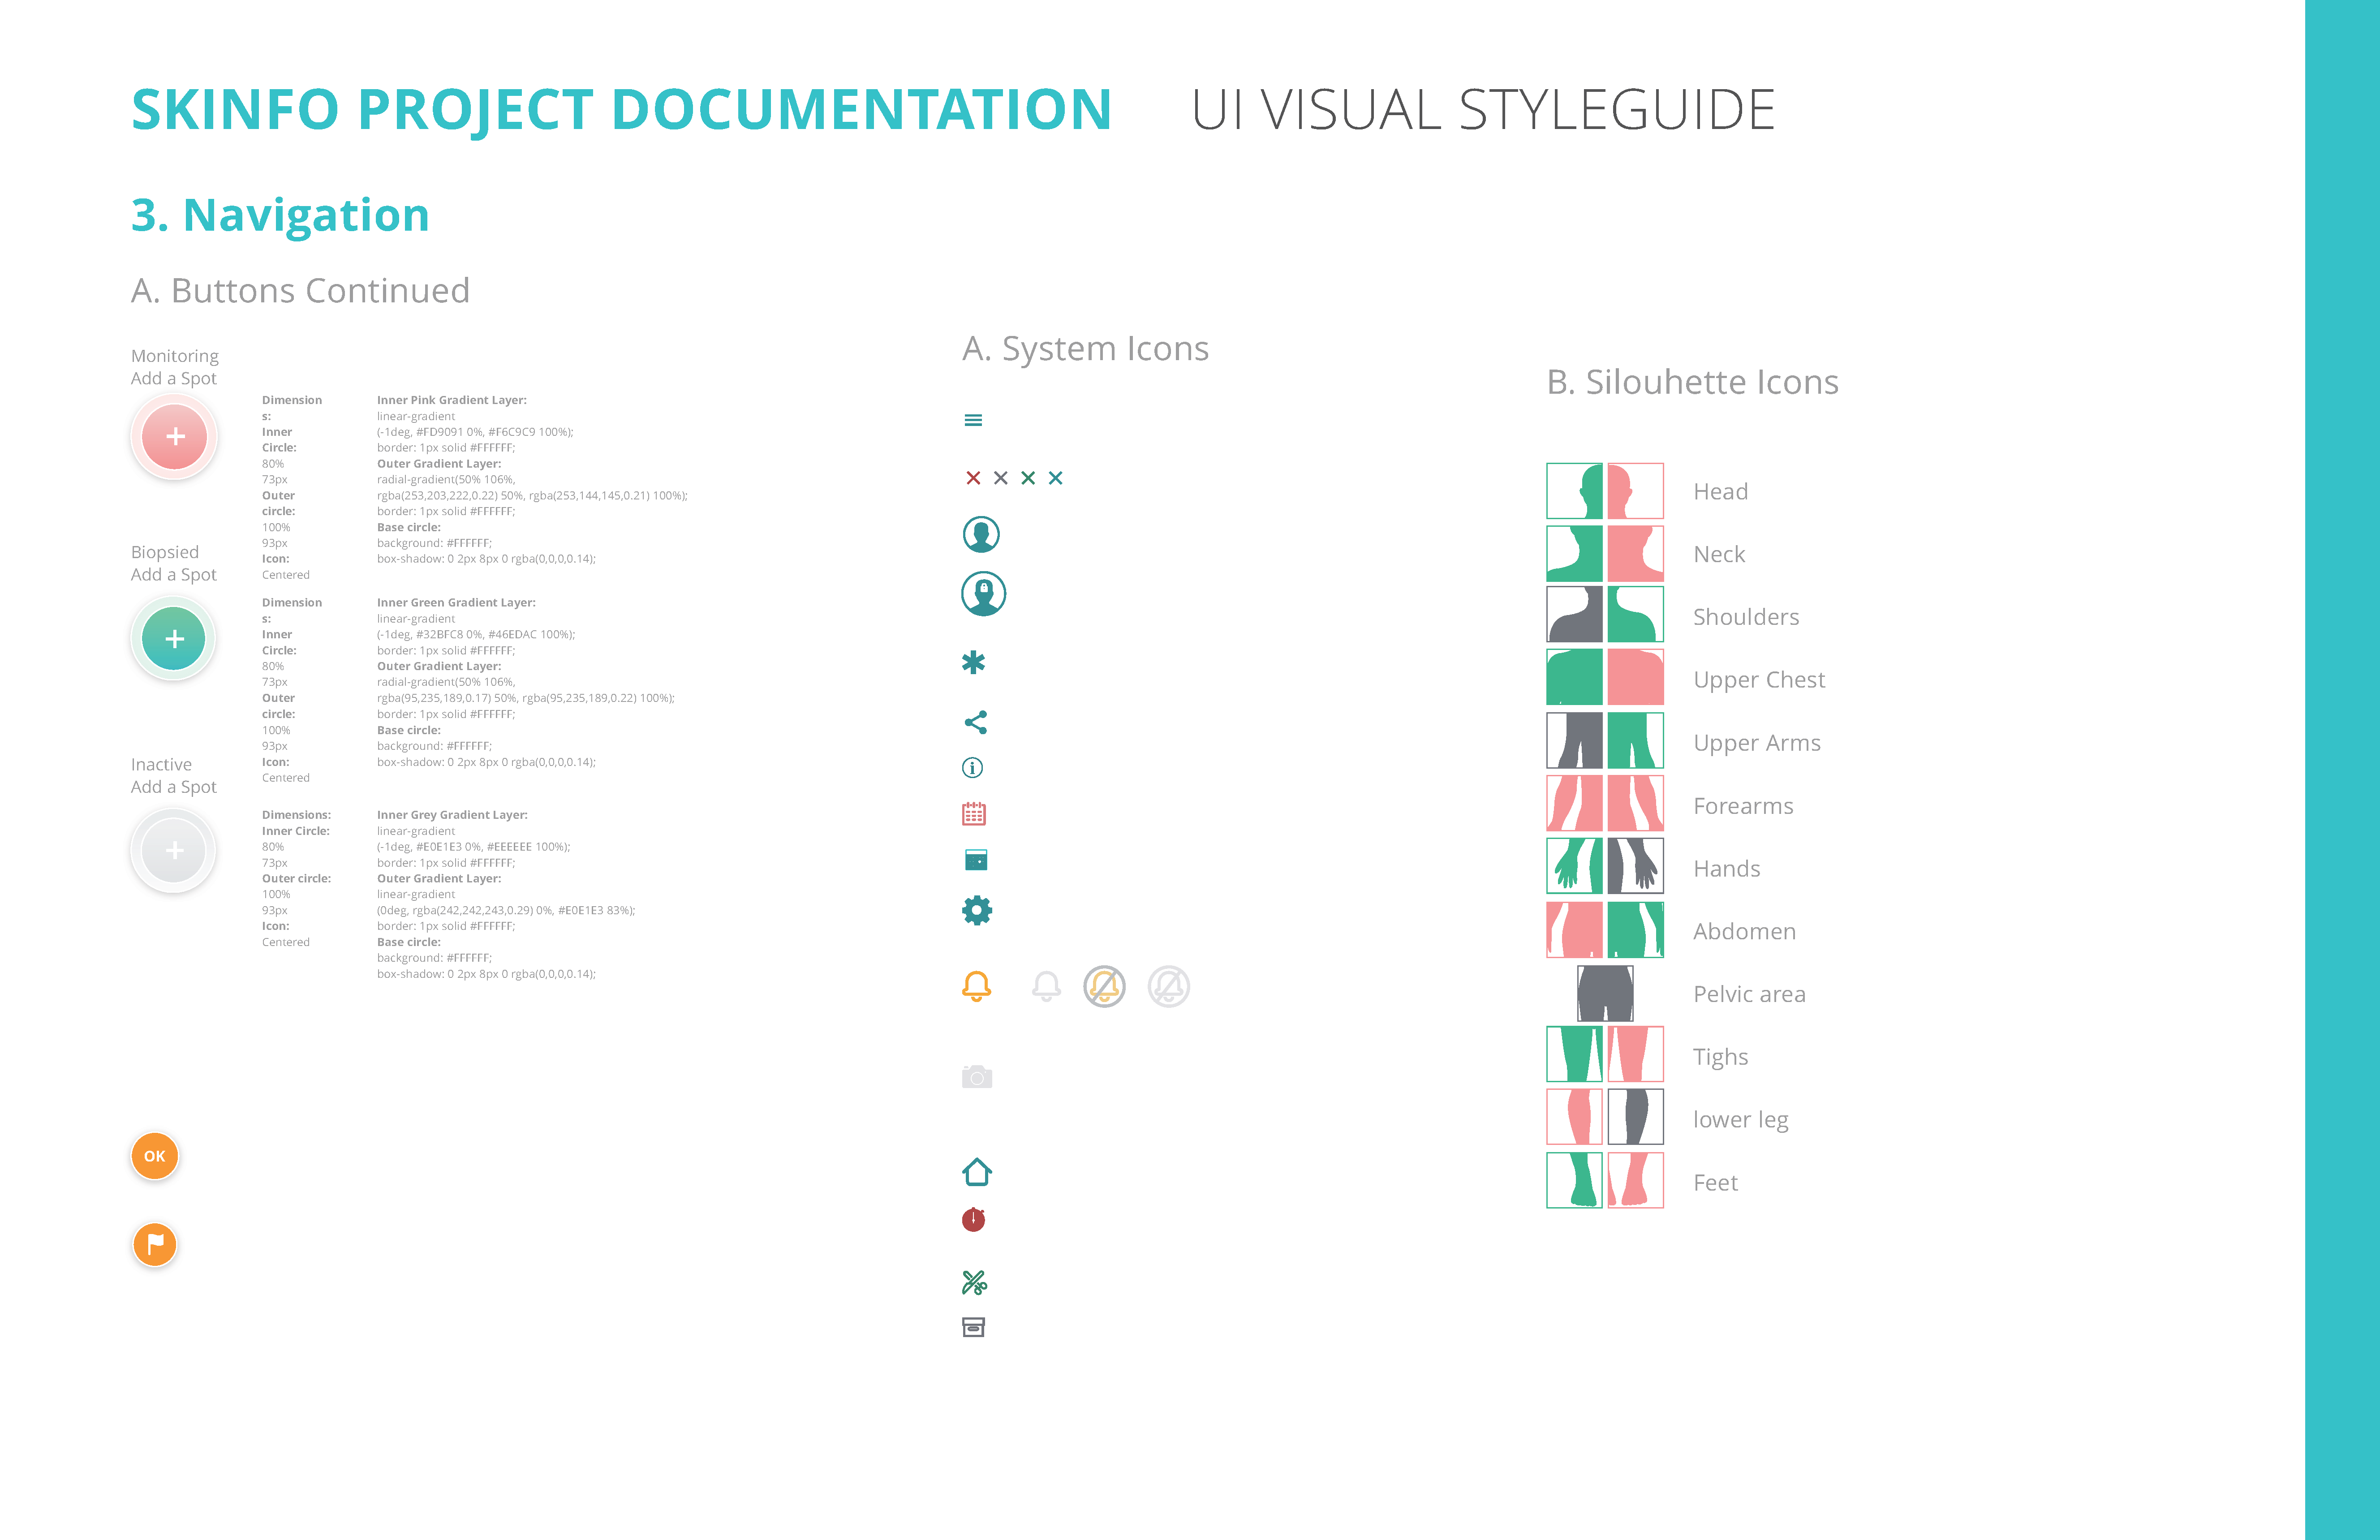This screenshot has width=2380, height=1540.
Task: Select the green Abdomen silhouette thumbnail
Action: tap(1636, 929)
